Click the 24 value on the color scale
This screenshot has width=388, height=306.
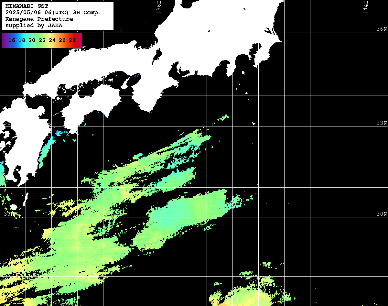tap(52, 40)
